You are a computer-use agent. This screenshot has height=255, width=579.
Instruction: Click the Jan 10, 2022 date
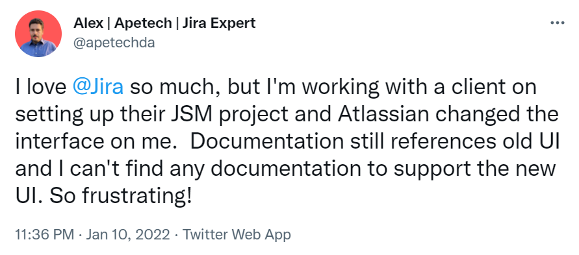128,235
